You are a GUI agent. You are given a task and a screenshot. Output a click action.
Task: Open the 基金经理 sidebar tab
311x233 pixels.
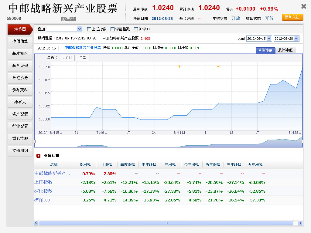[x=20, y=66]
